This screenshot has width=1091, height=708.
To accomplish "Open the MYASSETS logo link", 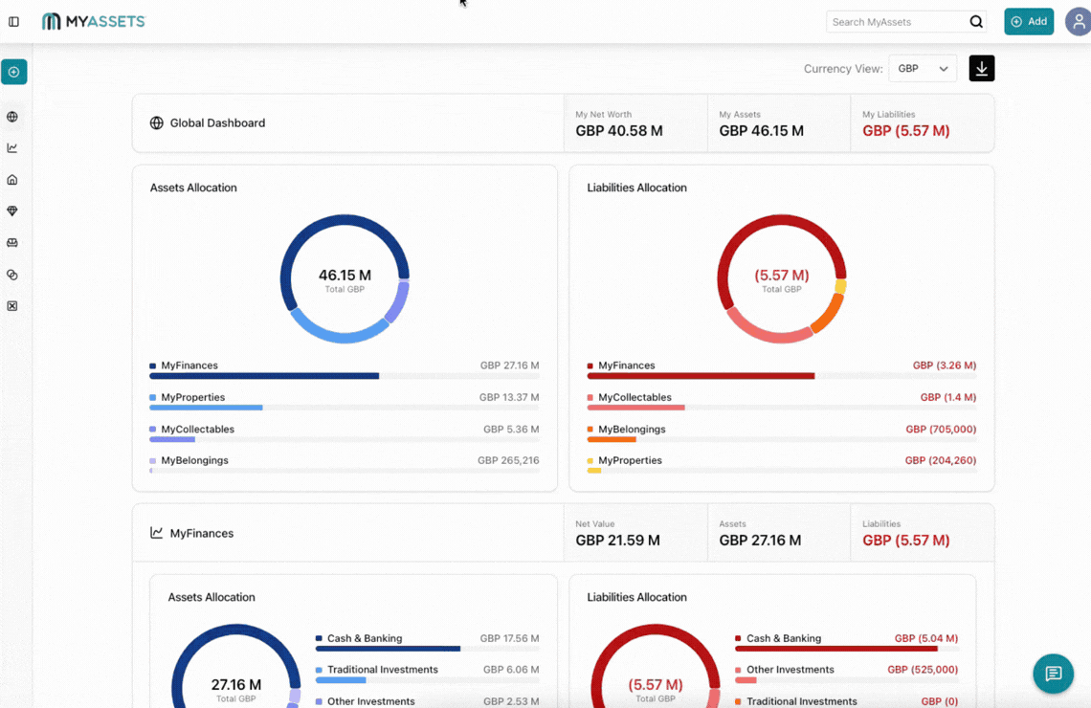I will [x=93, y=20].
